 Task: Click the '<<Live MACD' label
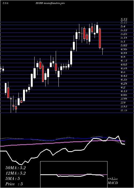point(113,181)
